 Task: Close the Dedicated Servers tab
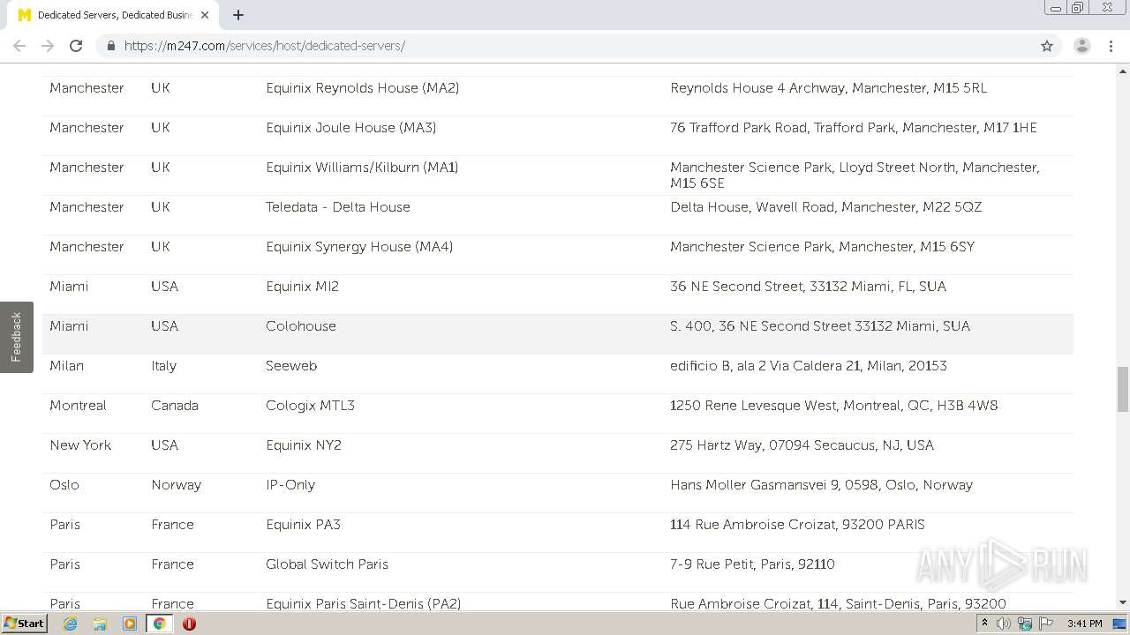click(205, 15)
